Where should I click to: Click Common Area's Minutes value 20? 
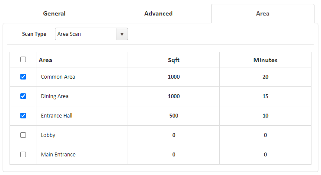coord(265,77)
